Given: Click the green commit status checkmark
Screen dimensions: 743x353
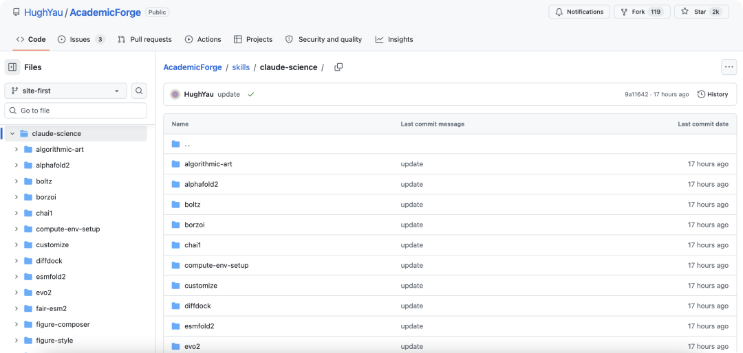Looking at the screenshot, I should pyautogui.click(x=250, y=94).
